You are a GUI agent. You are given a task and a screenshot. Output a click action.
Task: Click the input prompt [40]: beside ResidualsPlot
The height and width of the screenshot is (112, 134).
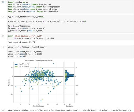pos(4,47)
